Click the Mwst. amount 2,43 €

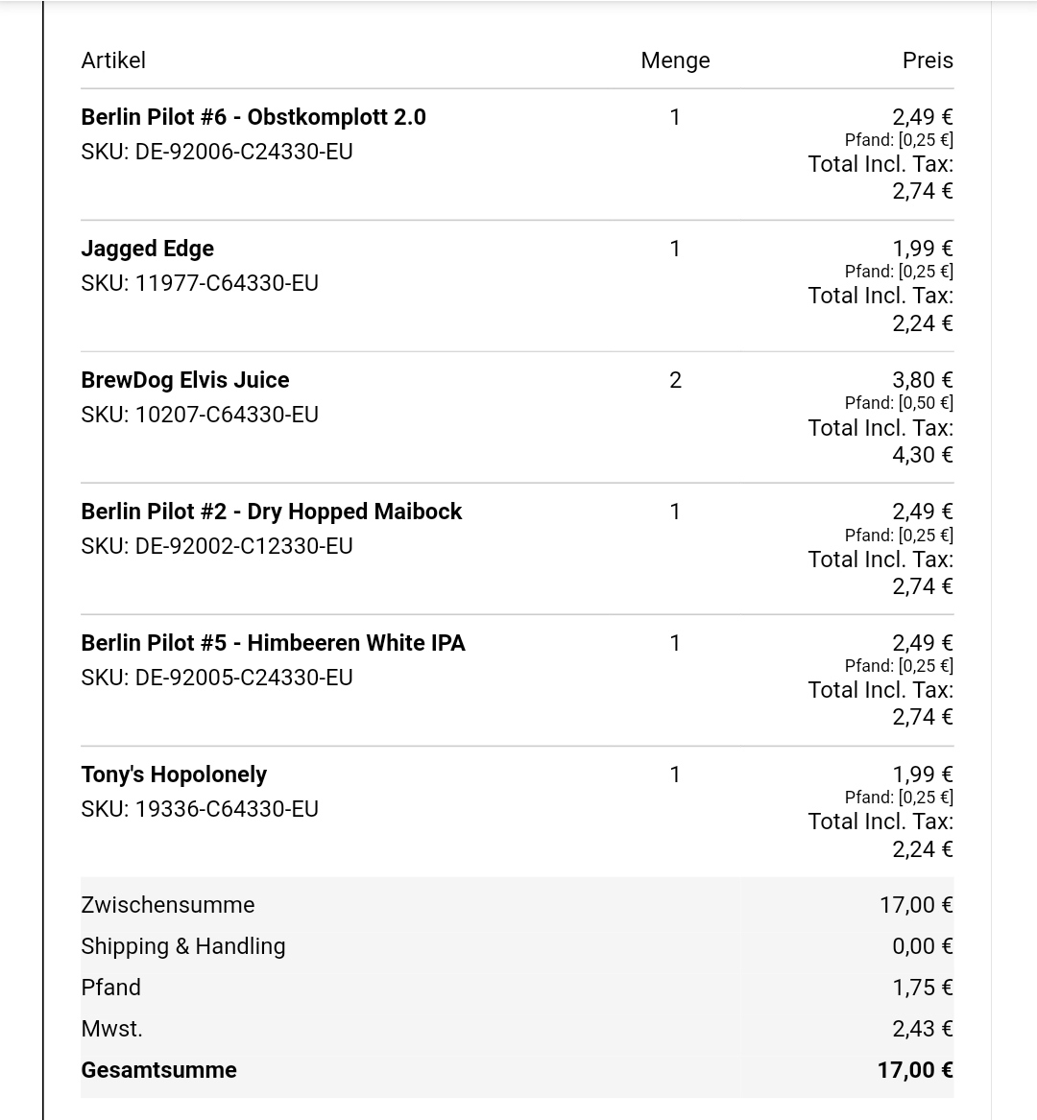tap(922, 1029)
